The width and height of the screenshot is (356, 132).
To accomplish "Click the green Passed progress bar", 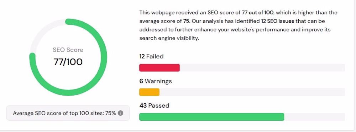I will pos(211,117).
